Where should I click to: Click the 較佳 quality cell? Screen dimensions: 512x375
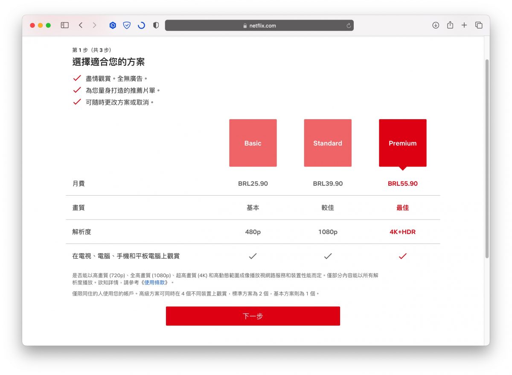[328, 208]
